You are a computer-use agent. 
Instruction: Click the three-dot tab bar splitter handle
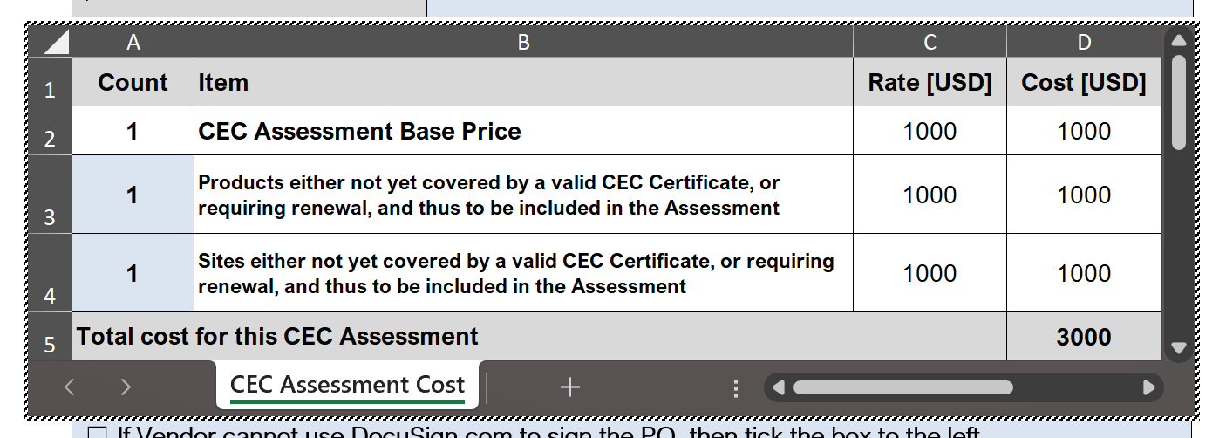[736, 387]
